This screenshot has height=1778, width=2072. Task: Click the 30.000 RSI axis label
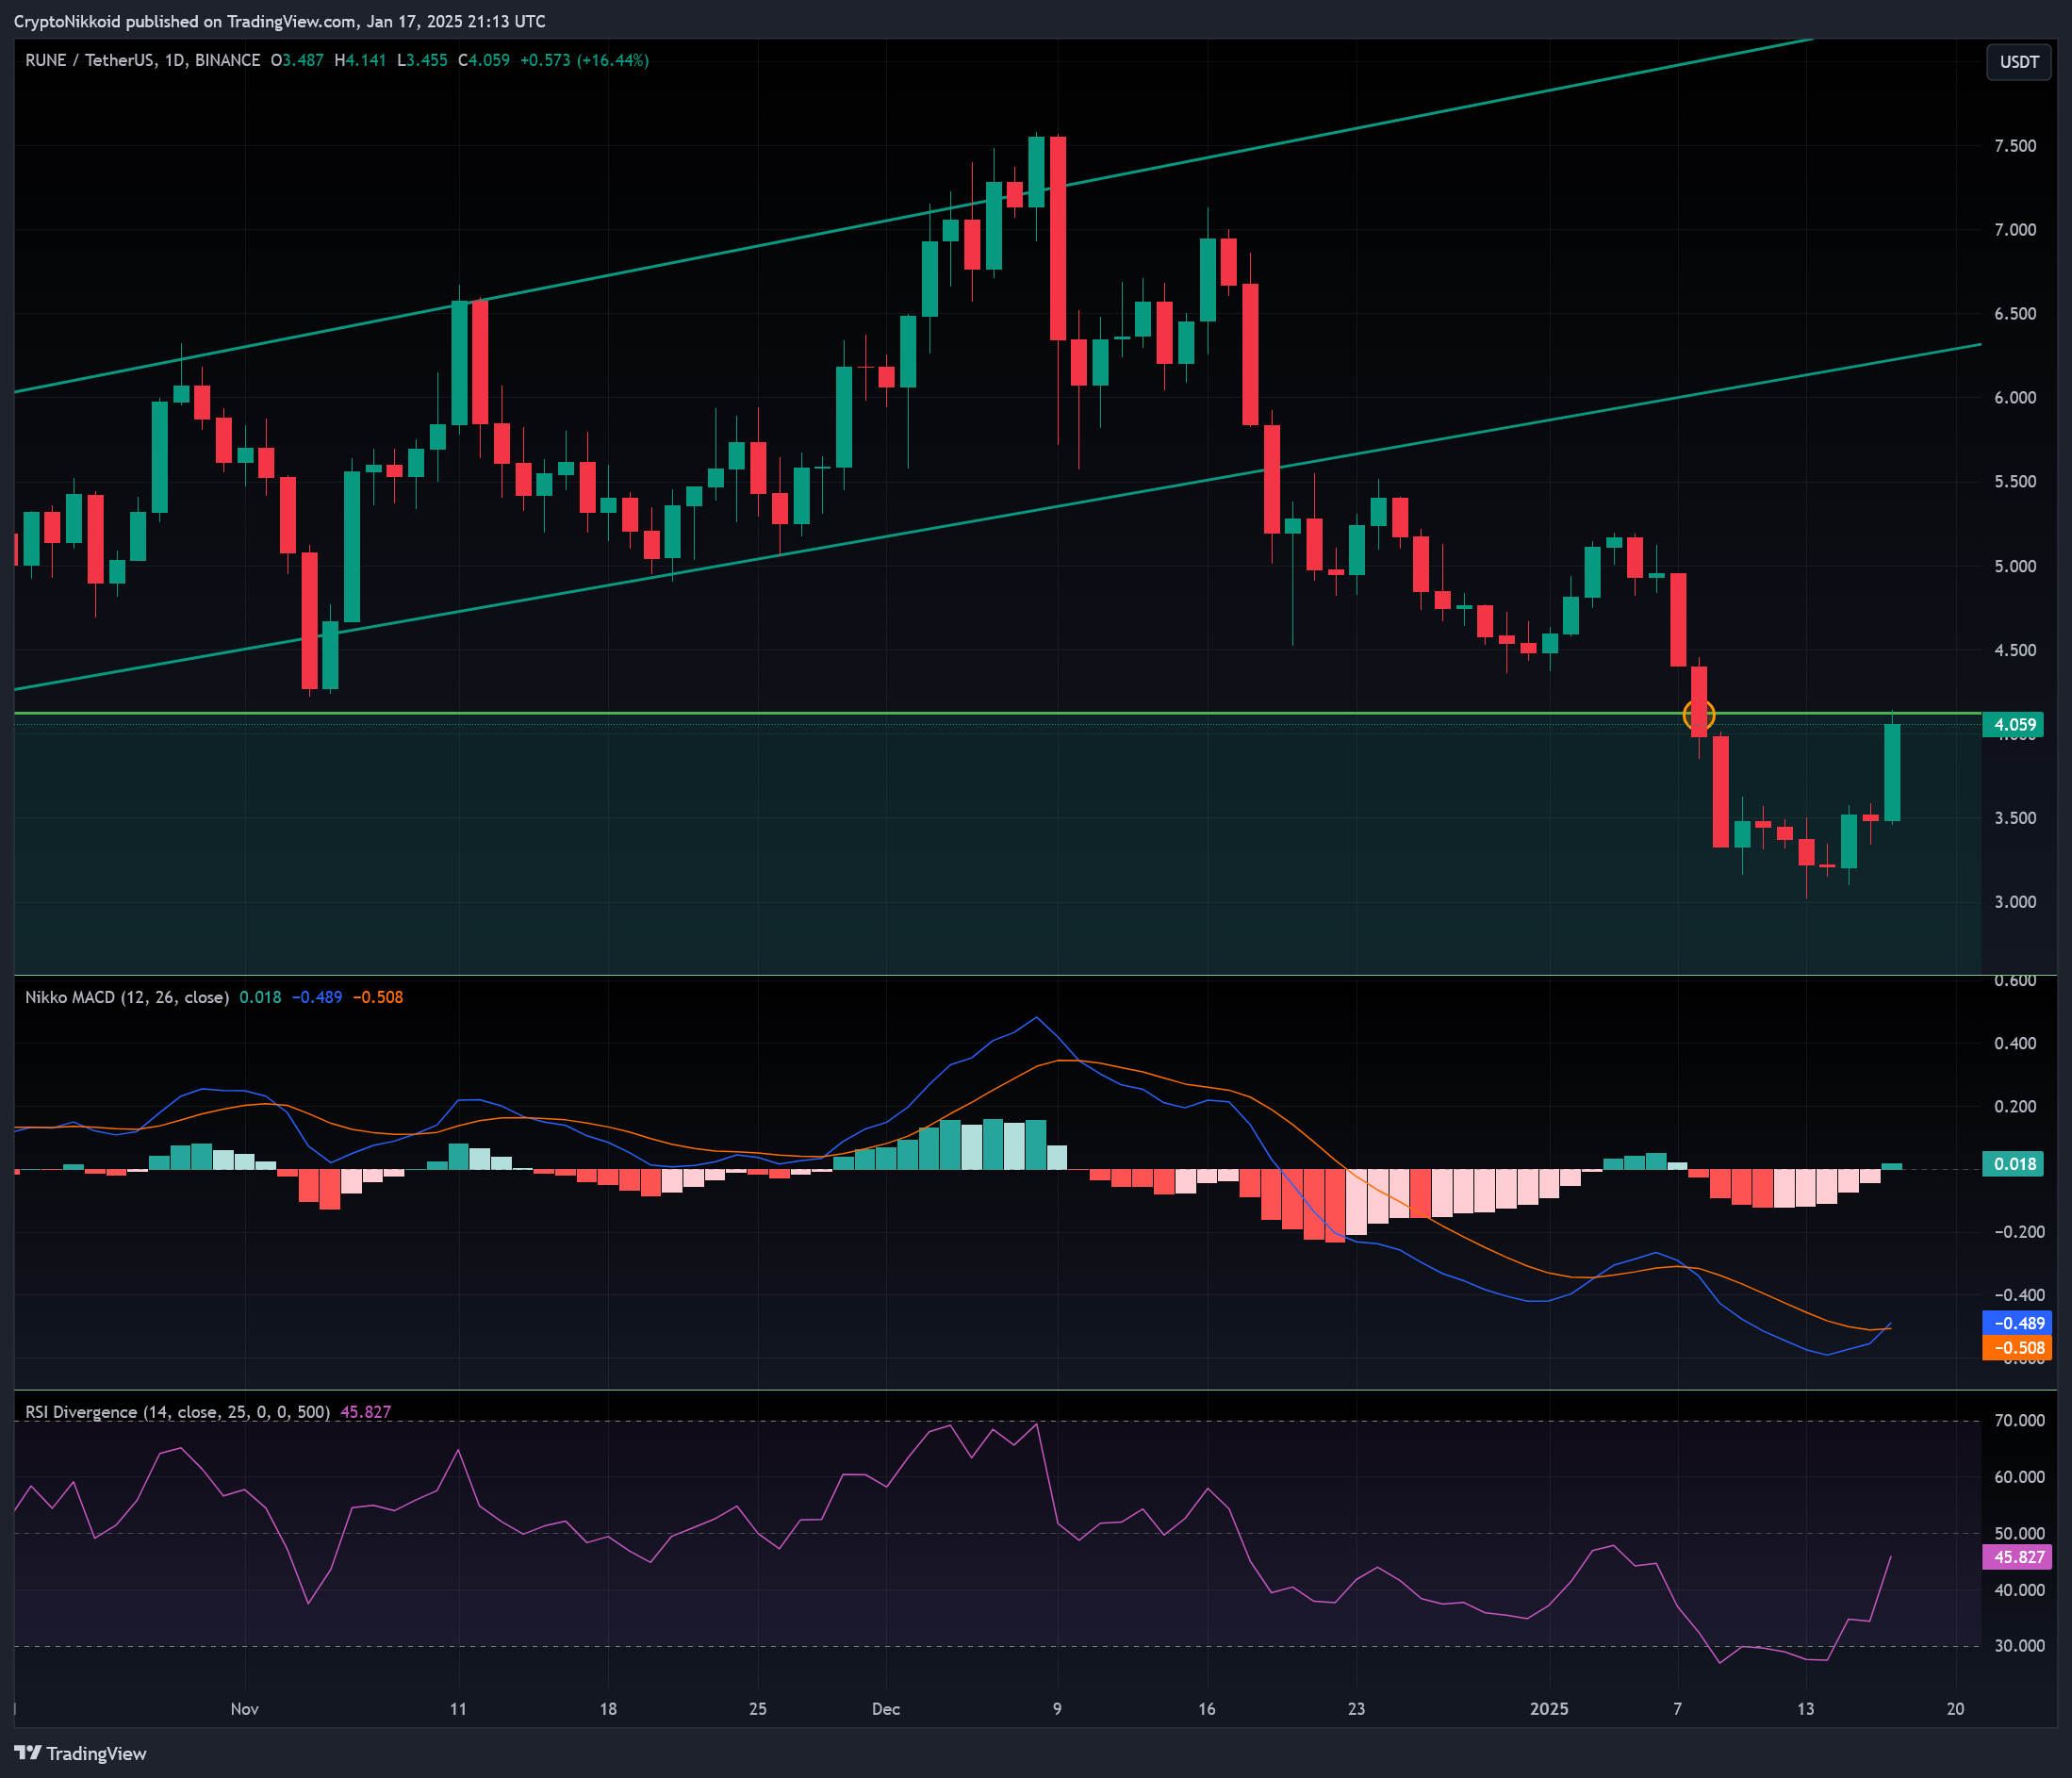2019,1647
